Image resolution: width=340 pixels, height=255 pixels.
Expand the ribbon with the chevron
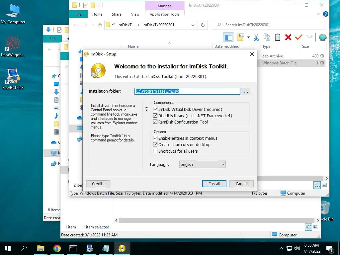tap(318, 14)
